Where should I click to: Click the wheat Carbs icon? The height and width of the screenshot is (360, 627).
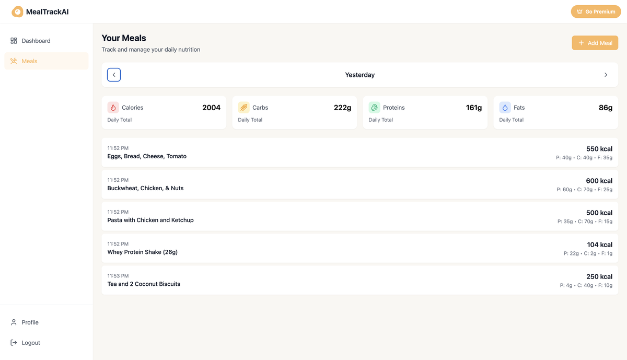click(x=243, y=108)
